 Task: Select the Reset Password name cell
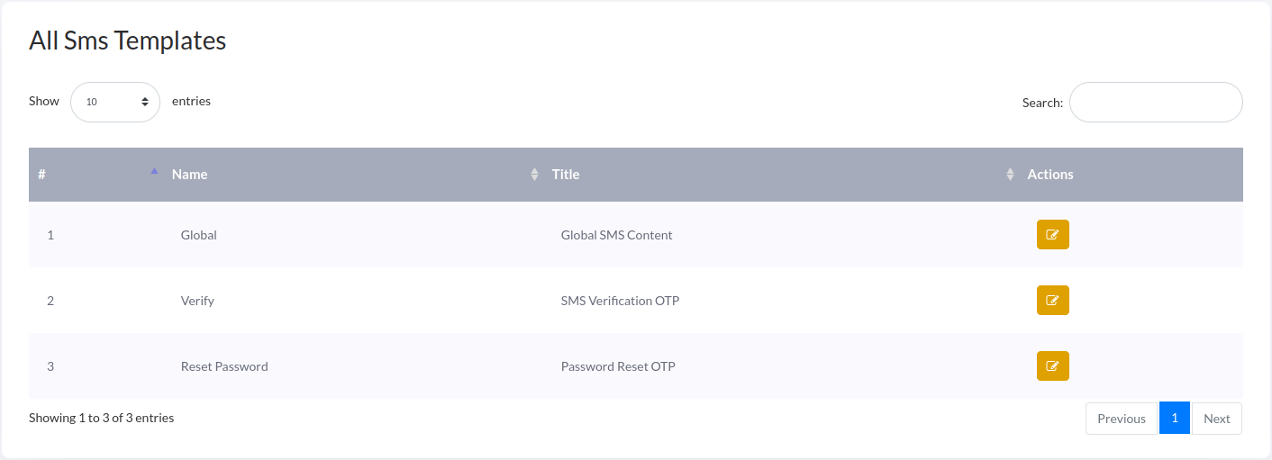tap(224, 366)
